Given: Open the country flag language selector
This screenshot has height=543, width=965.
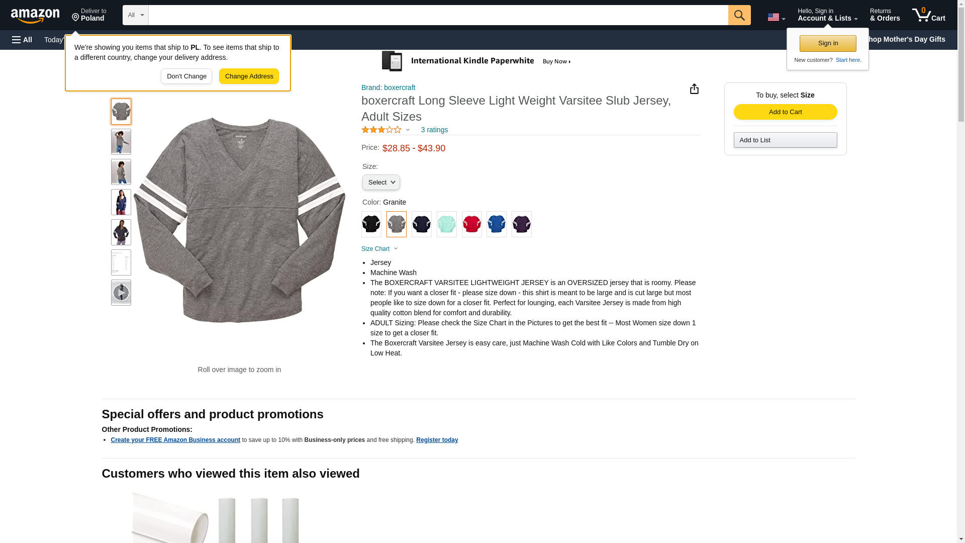Looking at the screenshot, I should (x=776, y=17).
